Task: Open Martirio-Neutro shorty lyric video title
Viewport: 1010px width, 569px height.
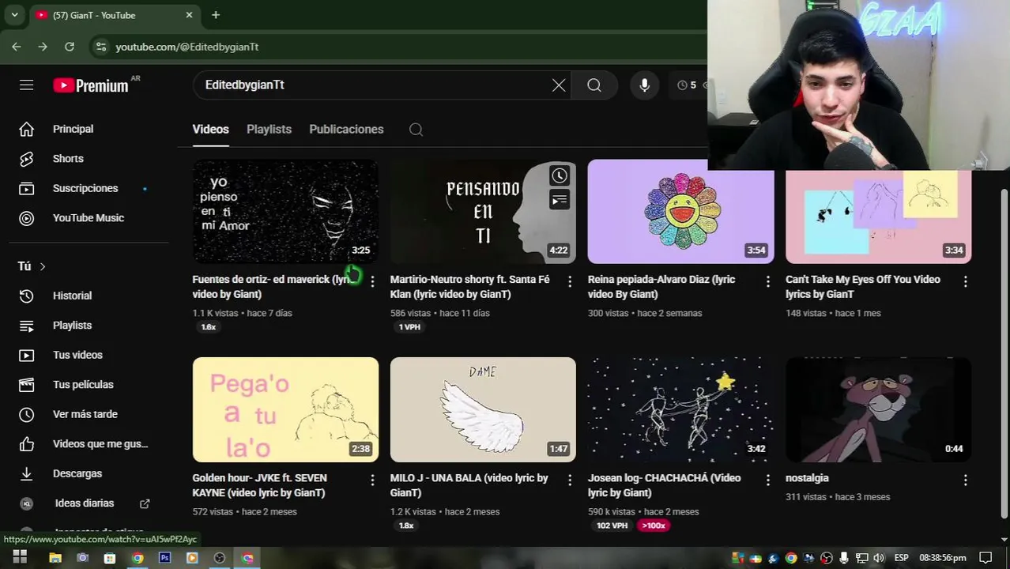Action: tap(469, 287)
